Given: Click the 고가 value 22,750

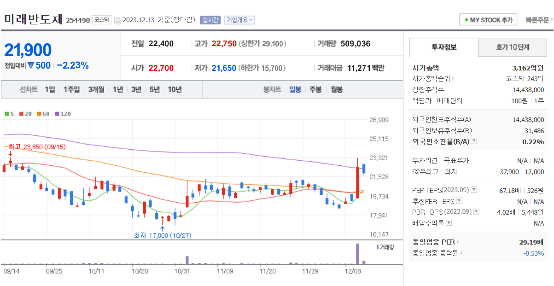Looking at the screenshot, I should pos(224,44).
